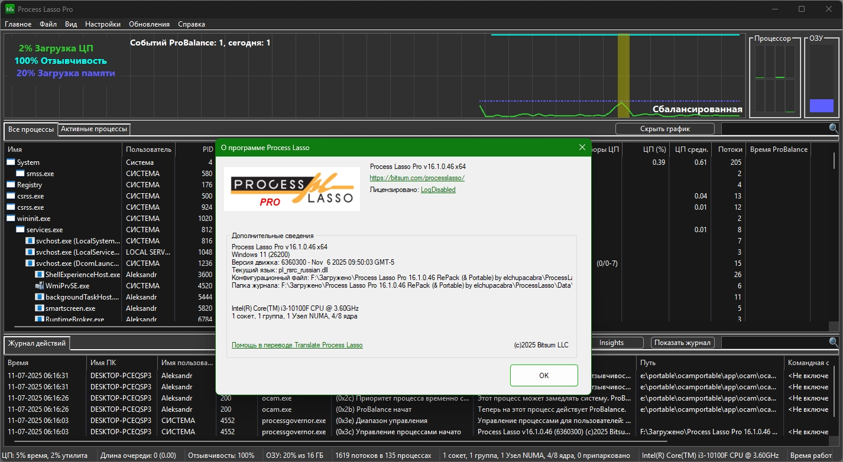Click the "(0x3e) Диапазон управления" log entry
The height and width of the screenshot is (462, 843).
click(381, 421)
